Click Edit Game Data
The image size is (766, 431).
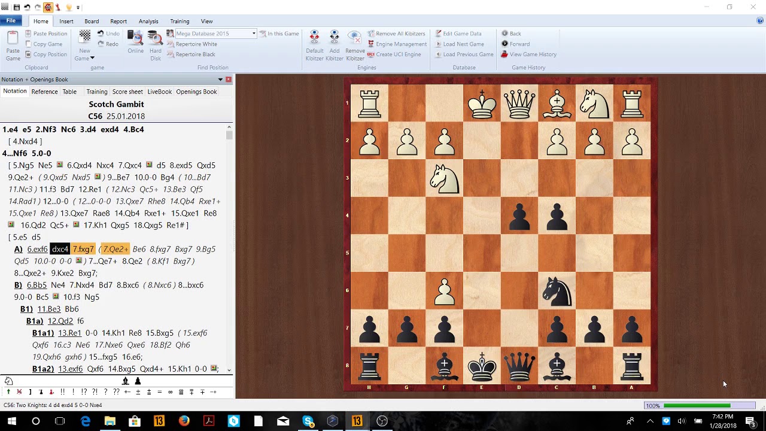click(458, 34)
